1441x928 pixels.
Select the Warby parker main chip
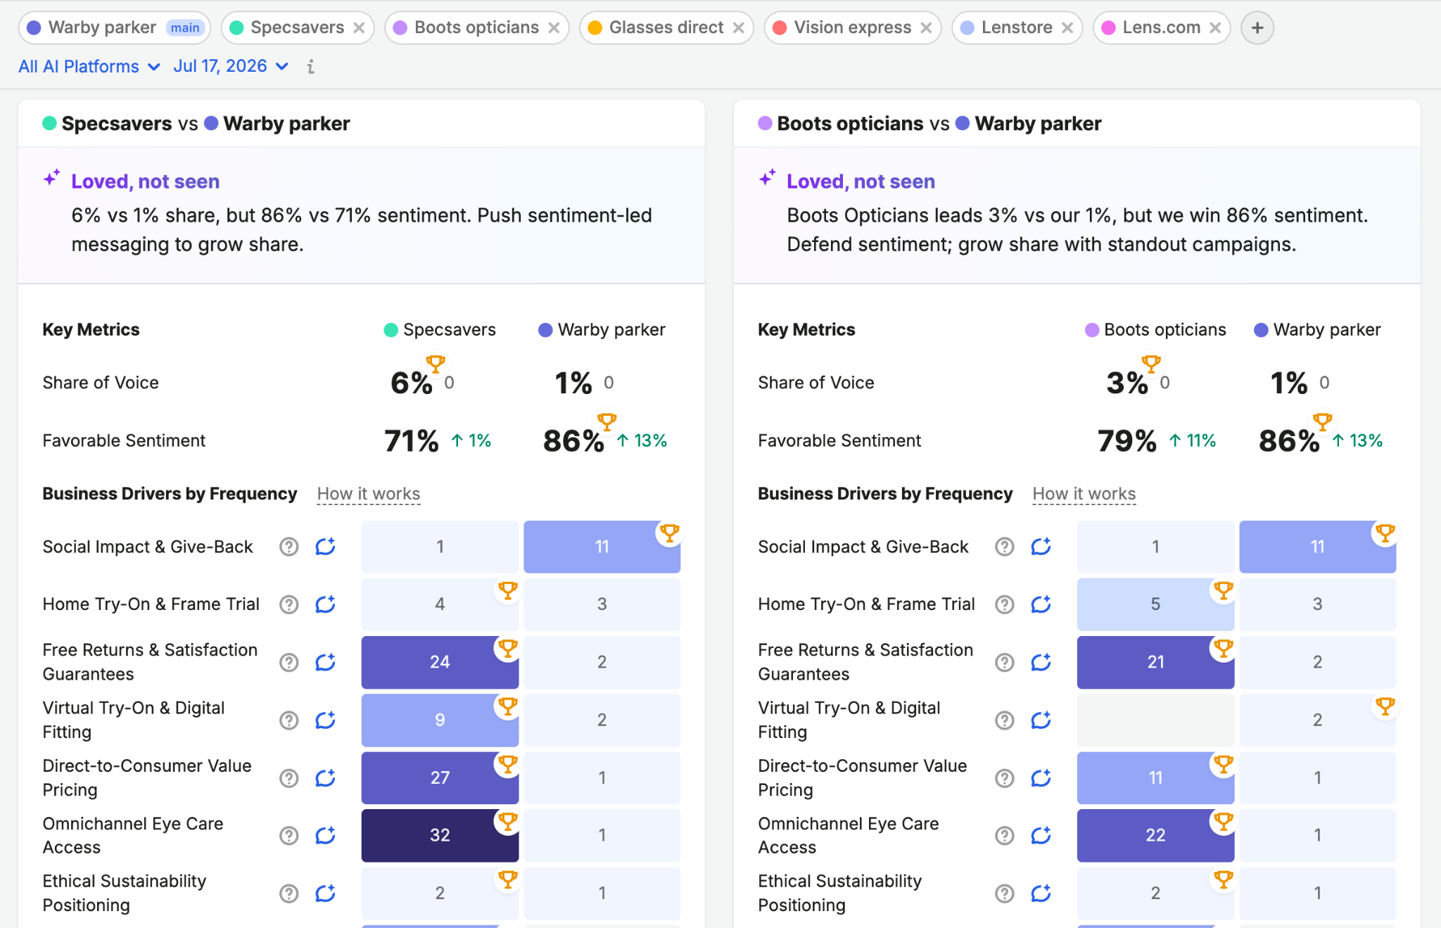[115, 27]
